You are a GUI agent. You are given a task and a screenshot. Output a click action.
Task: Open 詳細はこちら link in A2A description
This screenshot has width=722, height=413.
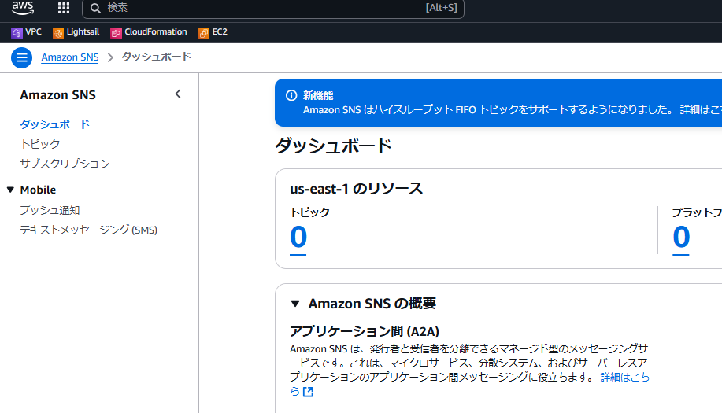[x=625, y=377]
